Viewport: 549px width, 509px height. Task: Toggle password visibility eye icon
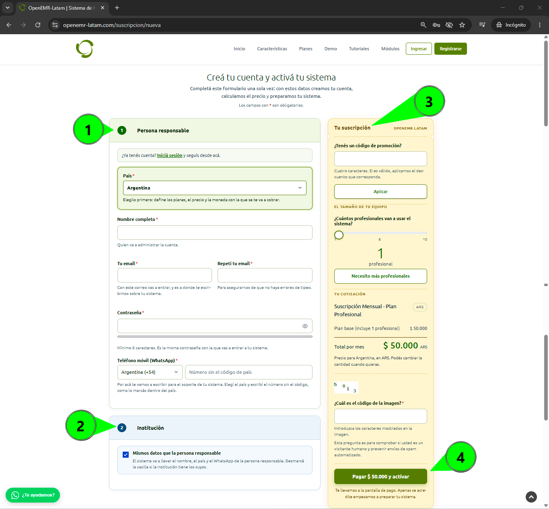(x=305, y=326)
